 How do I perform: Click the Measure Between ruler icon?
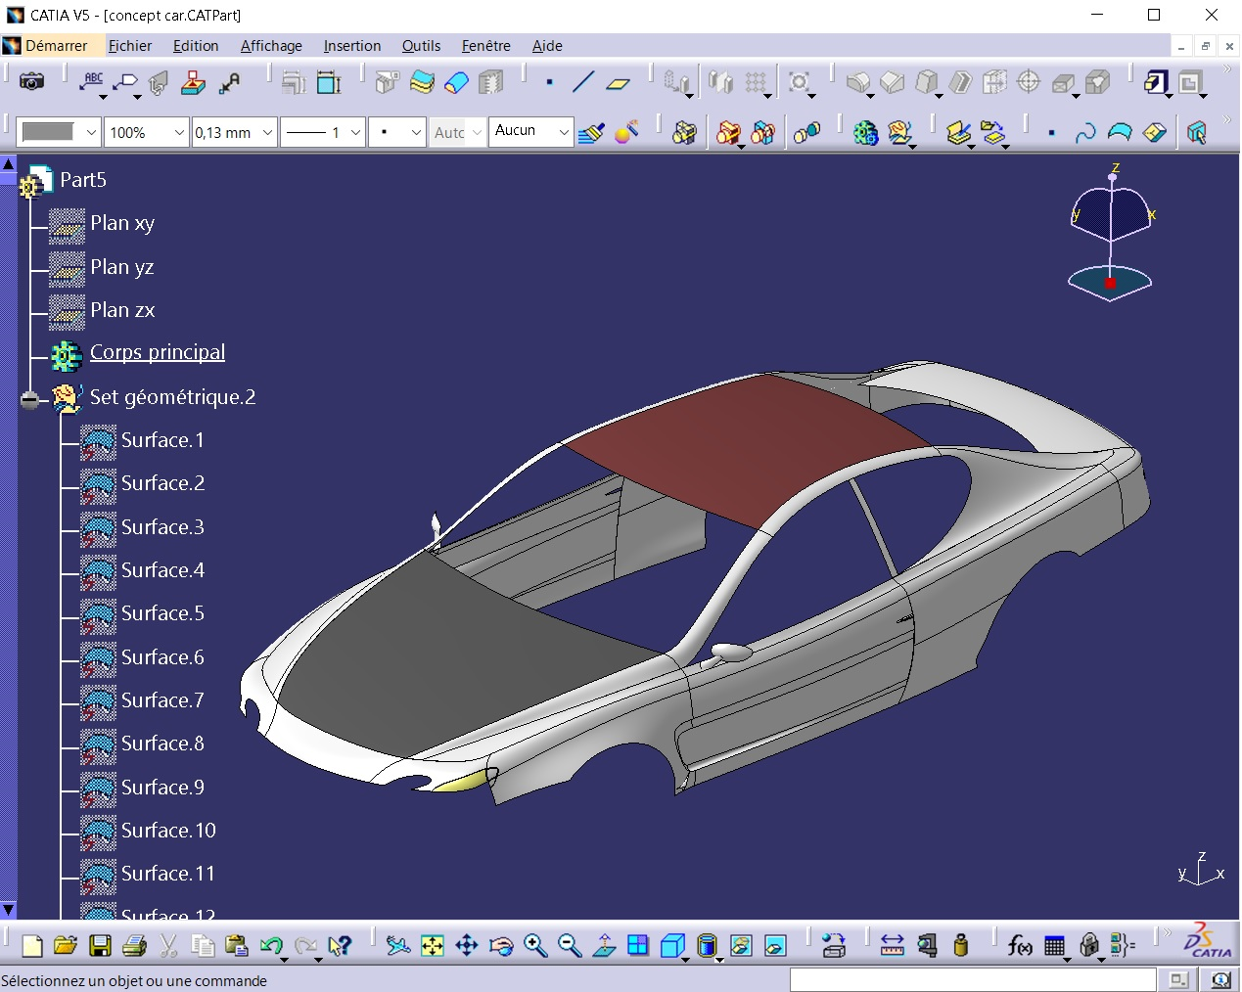(893, 945)
